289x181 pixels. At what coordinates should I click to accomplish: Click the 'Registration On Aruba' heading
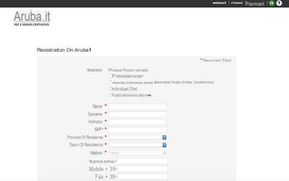click(x=64, y=50)
